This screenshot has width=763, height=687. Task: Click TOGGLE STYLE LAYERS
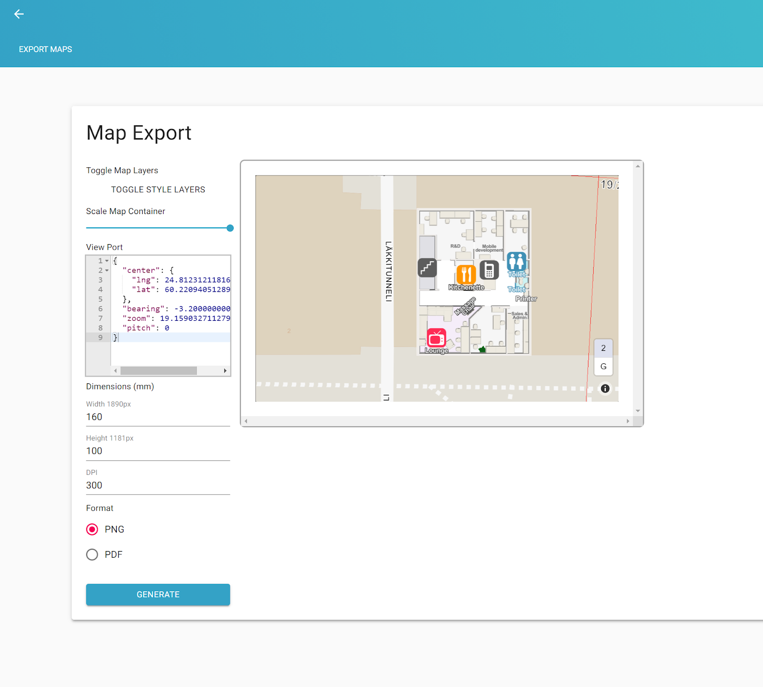pos(158,189)
